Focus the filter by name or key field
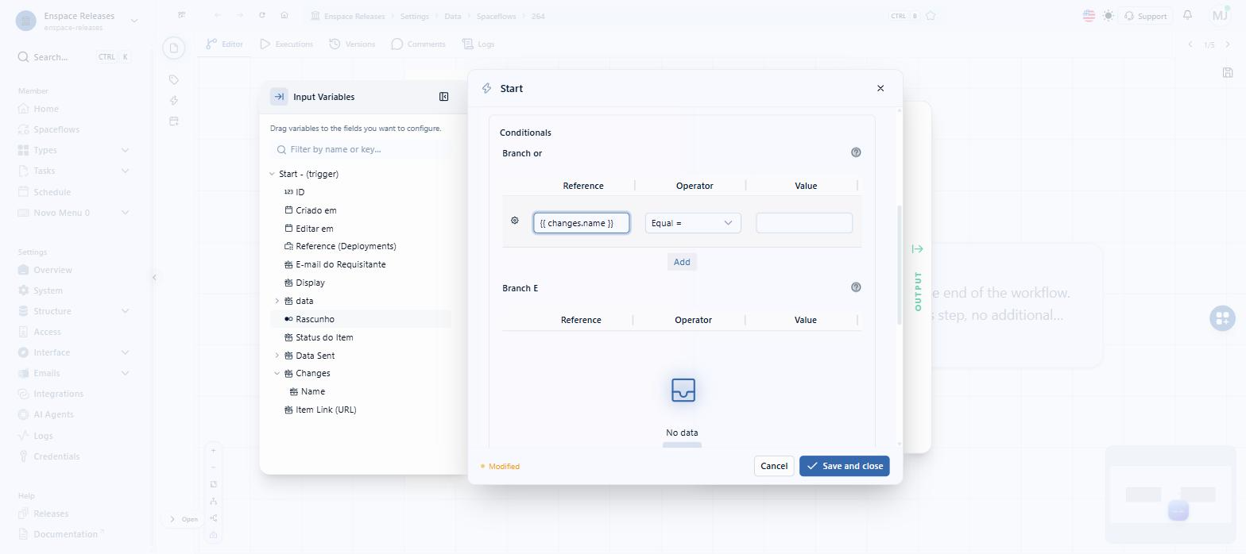1246x554 pixels. (362, 149)
